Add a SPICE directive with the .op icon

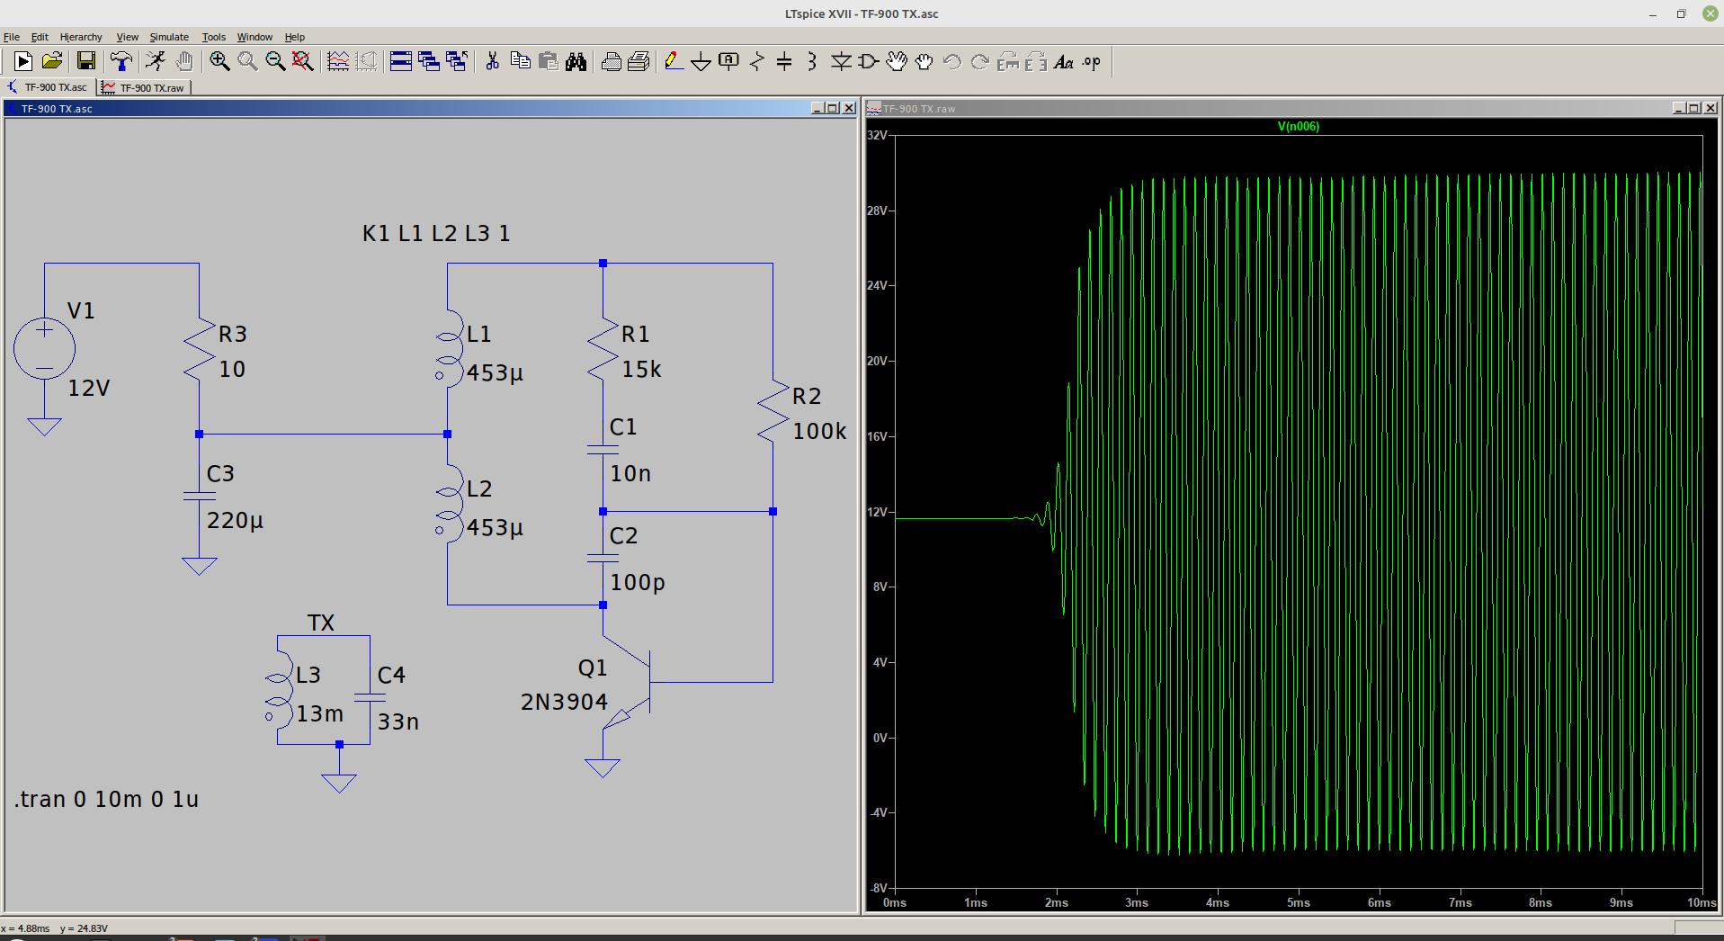[1092, 61]
